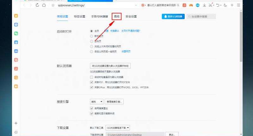Uncheck the 关联Office checkbox
Viewport: 253px width, 136px height.
(91, 87)
